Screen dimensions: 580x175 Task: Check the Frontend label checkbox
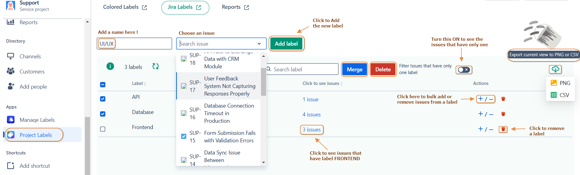[x=103, y=129]
